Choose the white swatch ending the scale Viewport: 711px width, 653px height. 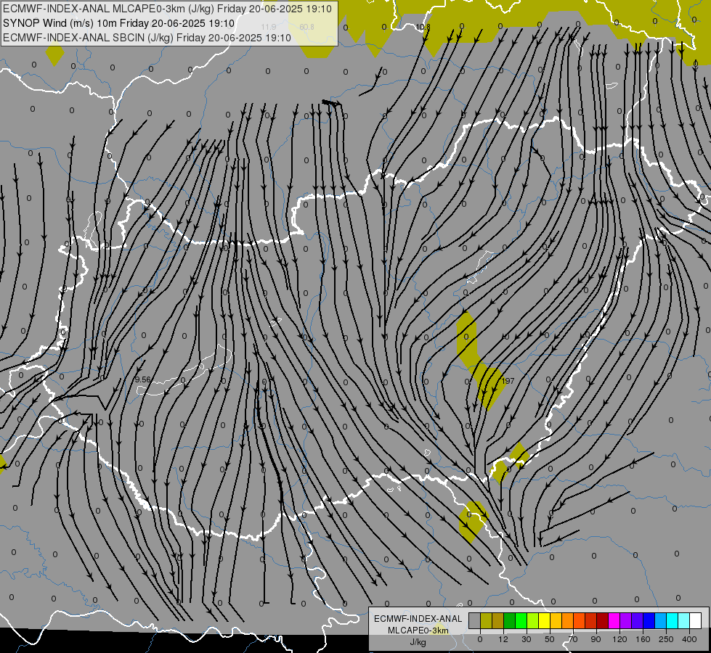(696, 621)
